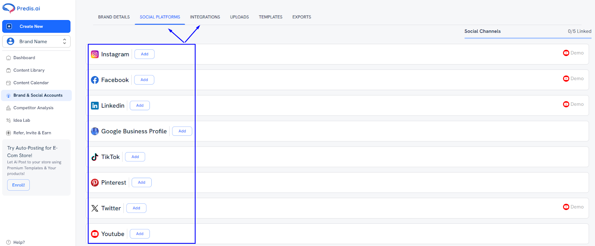
Task: Add an Instagram account
Action: point(144,54)
